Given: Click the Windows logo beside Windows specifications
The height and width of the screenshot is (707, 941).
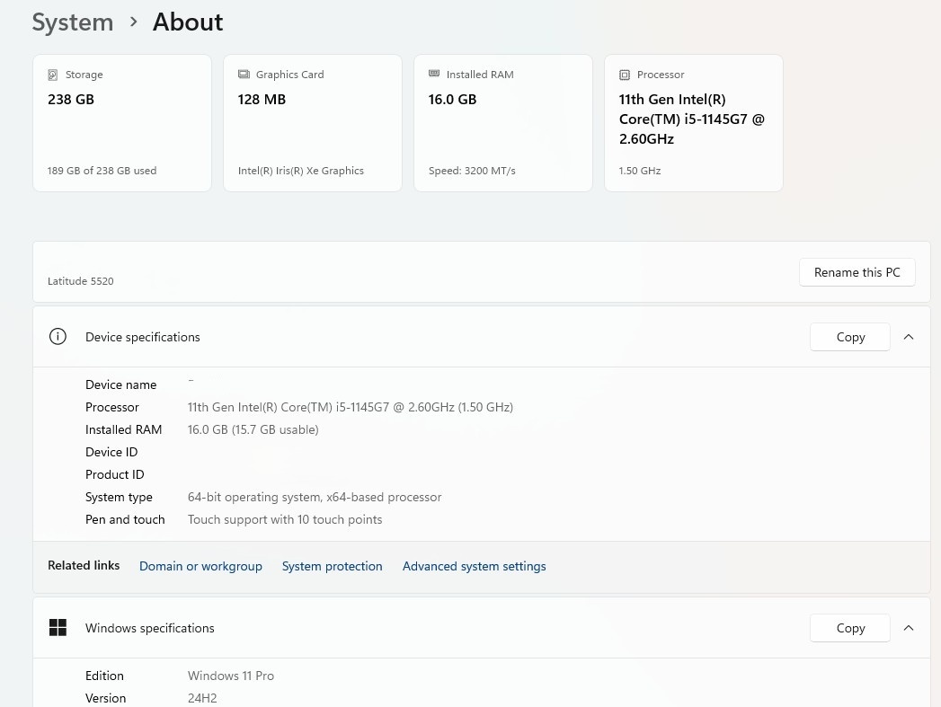Looking at the screenshot, I should (x=58, y=628).
